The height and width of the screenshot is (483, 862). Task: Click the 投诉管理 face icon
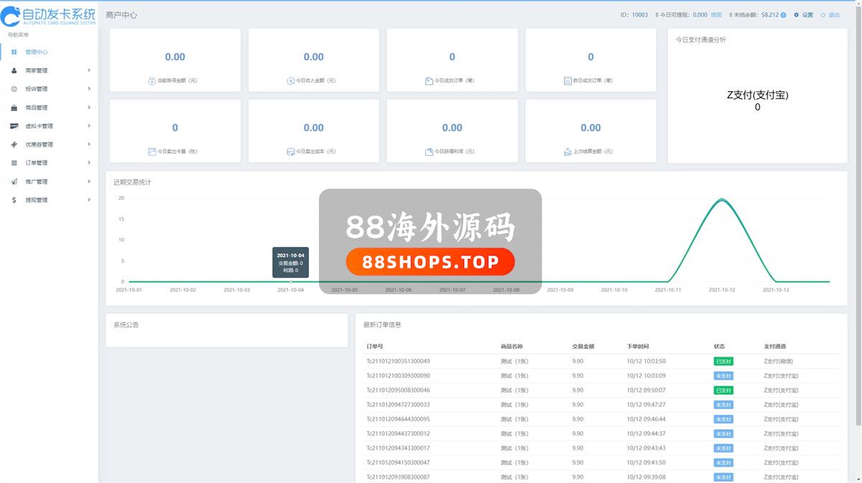[x=14, y=89]
